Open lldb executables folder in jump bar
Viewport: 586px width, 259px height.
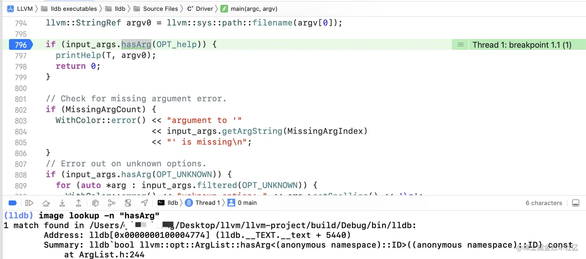click(69, 9)
